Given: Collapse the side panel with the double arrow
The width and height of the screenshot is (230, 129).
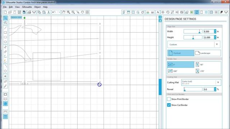Looking at the screenshot, I should 160,17.
